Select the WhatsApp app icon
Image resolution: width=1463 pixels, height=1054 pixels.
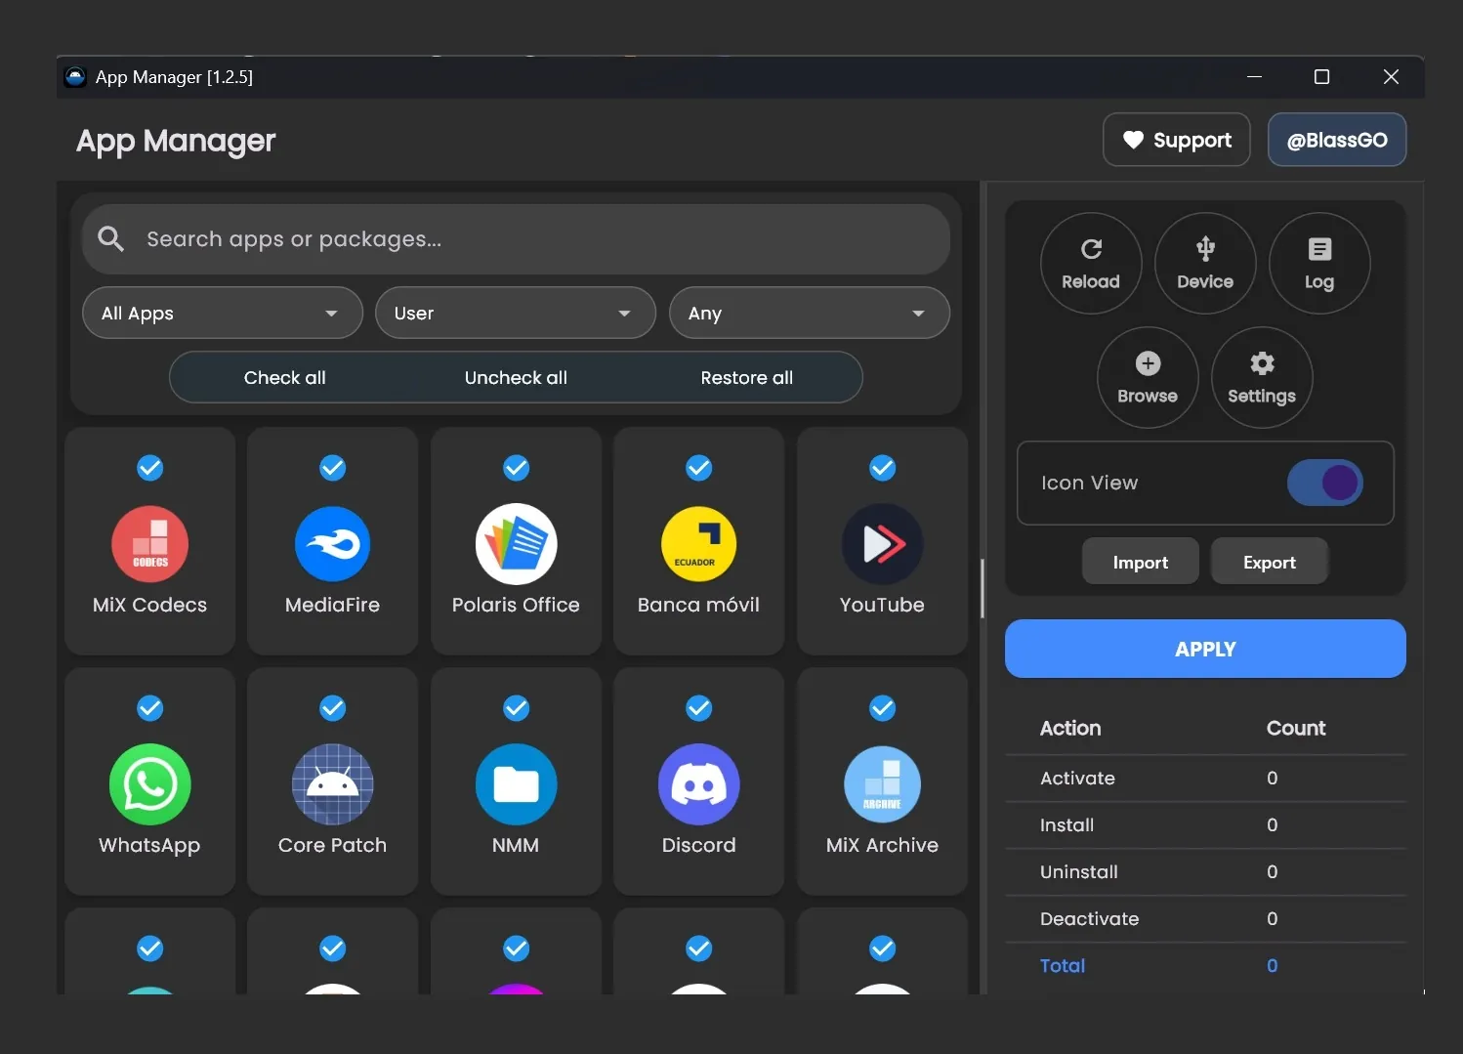tap(149, 784)
